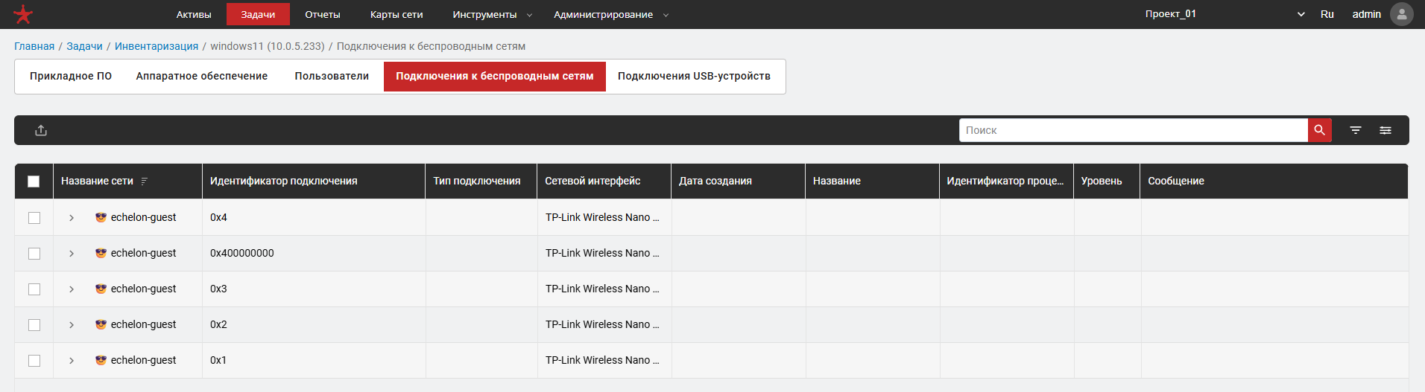Image resolution: width=1425 pixels, height=392 pixels.
Task: Select Подключения к беспроводным сетям tab
Action: (x=495, y=76)
